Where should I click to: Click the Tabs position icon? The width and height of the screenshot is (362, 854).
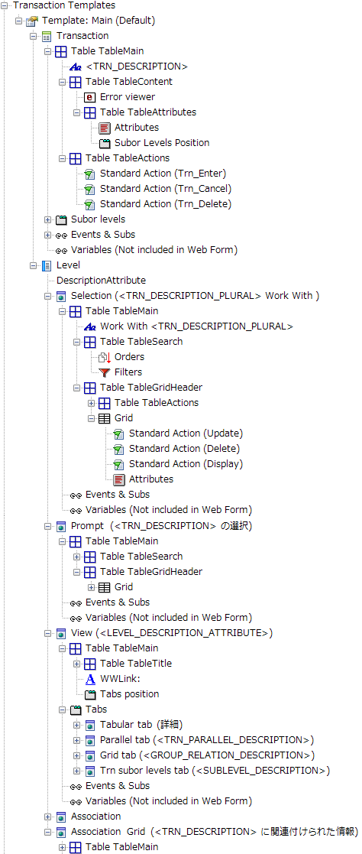[90, 694]
